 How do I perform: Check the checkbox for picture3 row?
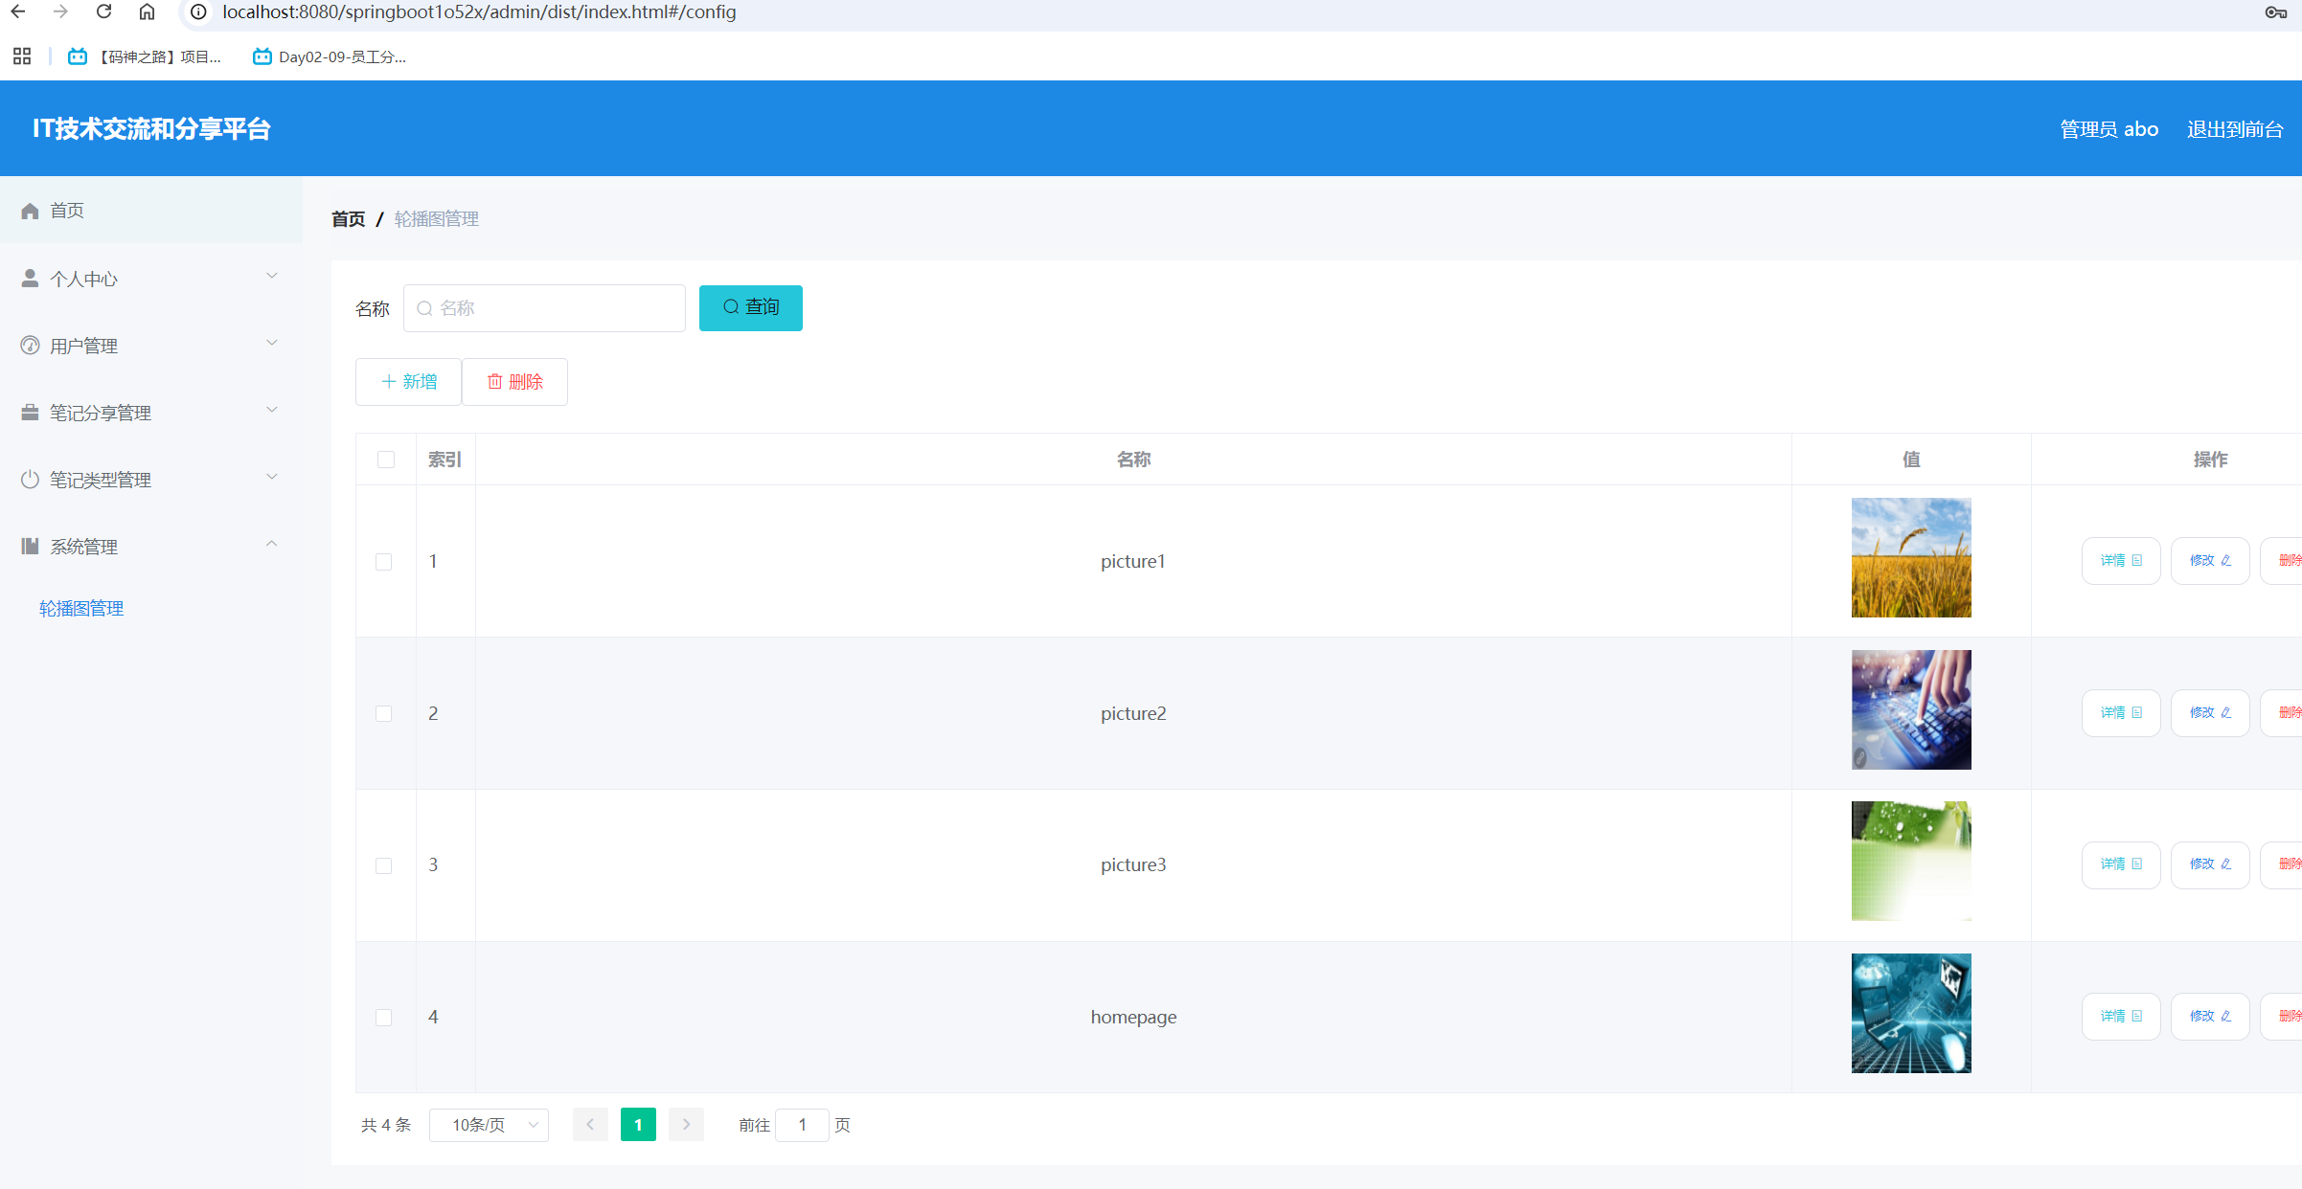(384, 865)
